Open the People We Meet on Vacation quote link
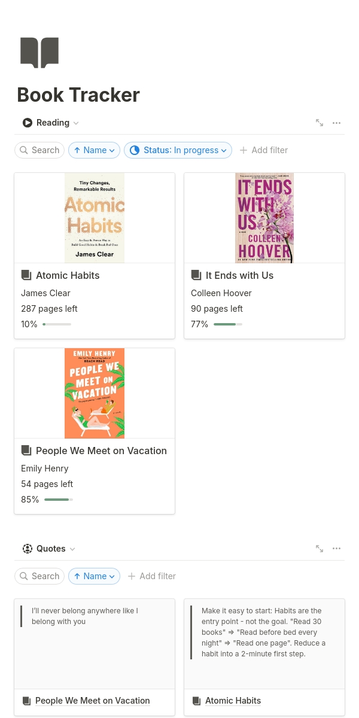This screenshot has height=718, width=359. click(x=92, y=701)
